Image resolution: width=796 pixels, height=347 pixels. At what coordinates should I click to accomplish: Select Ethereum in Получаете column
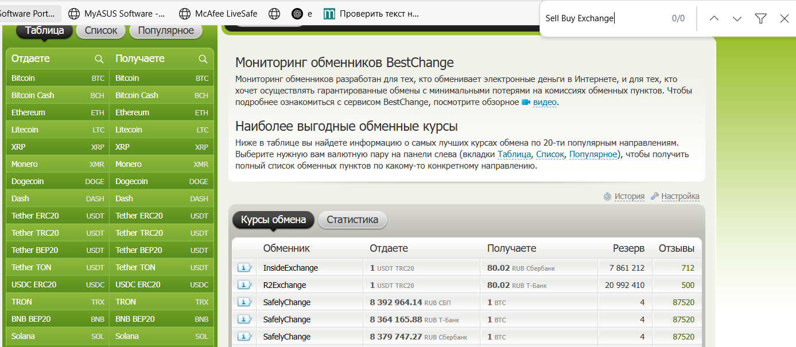point(162,112)
